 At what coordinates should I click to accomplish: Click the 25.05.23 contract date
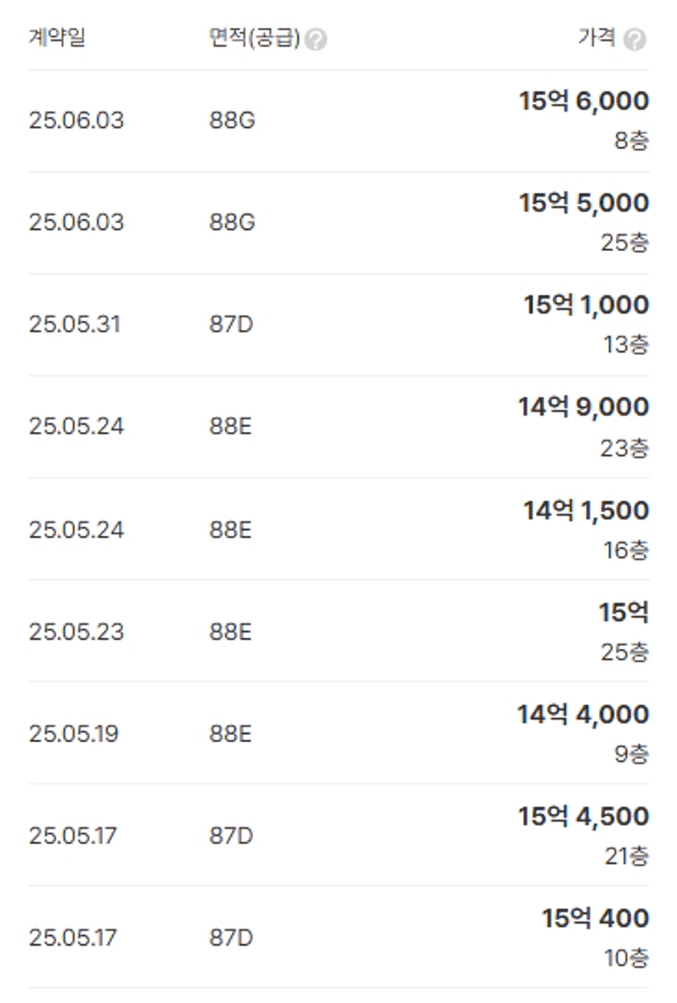click(76, 632)
